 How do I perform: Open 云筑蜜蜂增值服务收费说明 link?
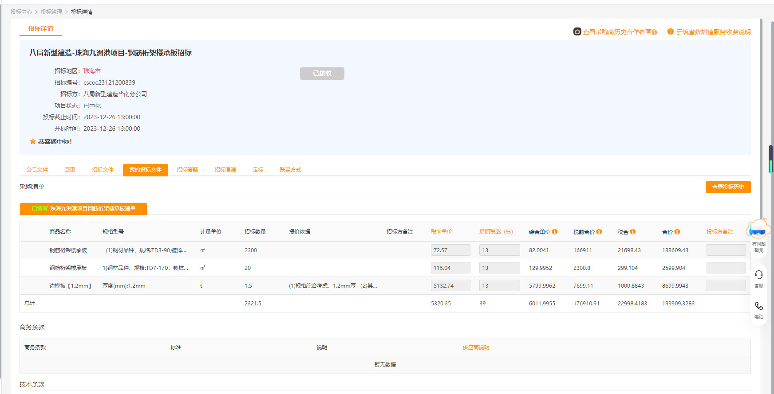(x=713, y=32)
